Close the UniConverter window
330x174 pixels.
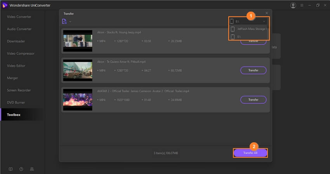click(325, 5)
